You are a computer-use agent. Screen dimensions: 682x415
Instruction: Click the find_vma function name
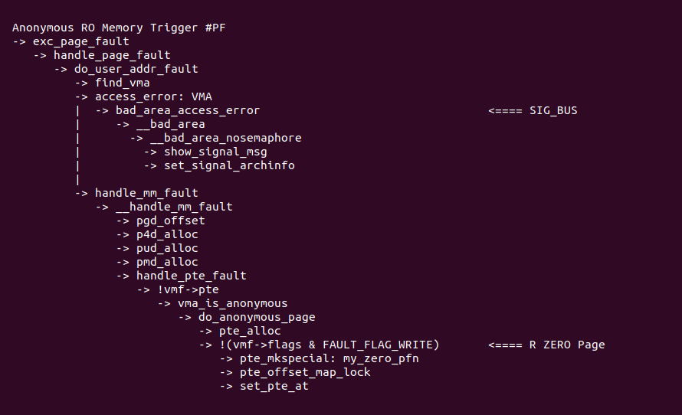123,83
